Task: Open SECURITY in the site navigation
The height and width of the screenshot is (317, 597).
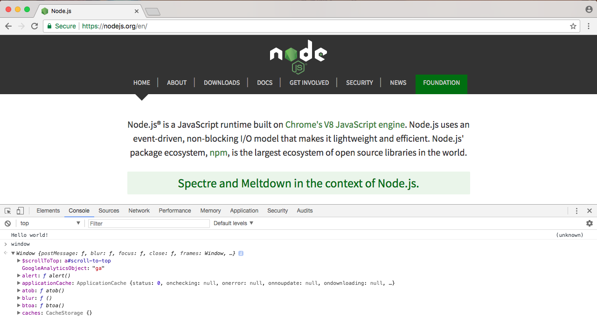Action: (360, 83)
